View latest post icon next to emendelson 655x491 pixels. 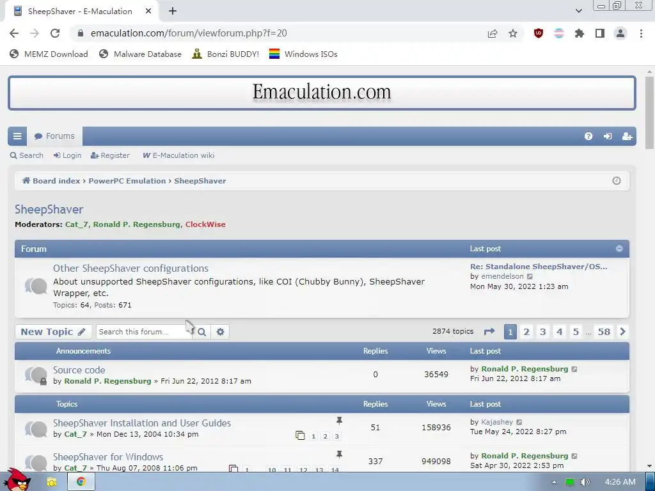[530, 276]
